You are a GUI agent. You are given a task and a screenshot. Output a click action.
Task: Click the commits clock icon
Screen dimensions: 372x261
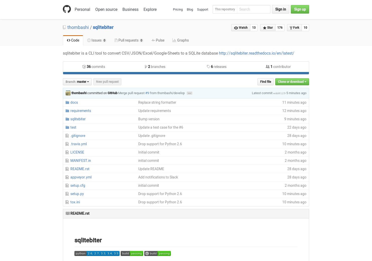click(84, 67)
